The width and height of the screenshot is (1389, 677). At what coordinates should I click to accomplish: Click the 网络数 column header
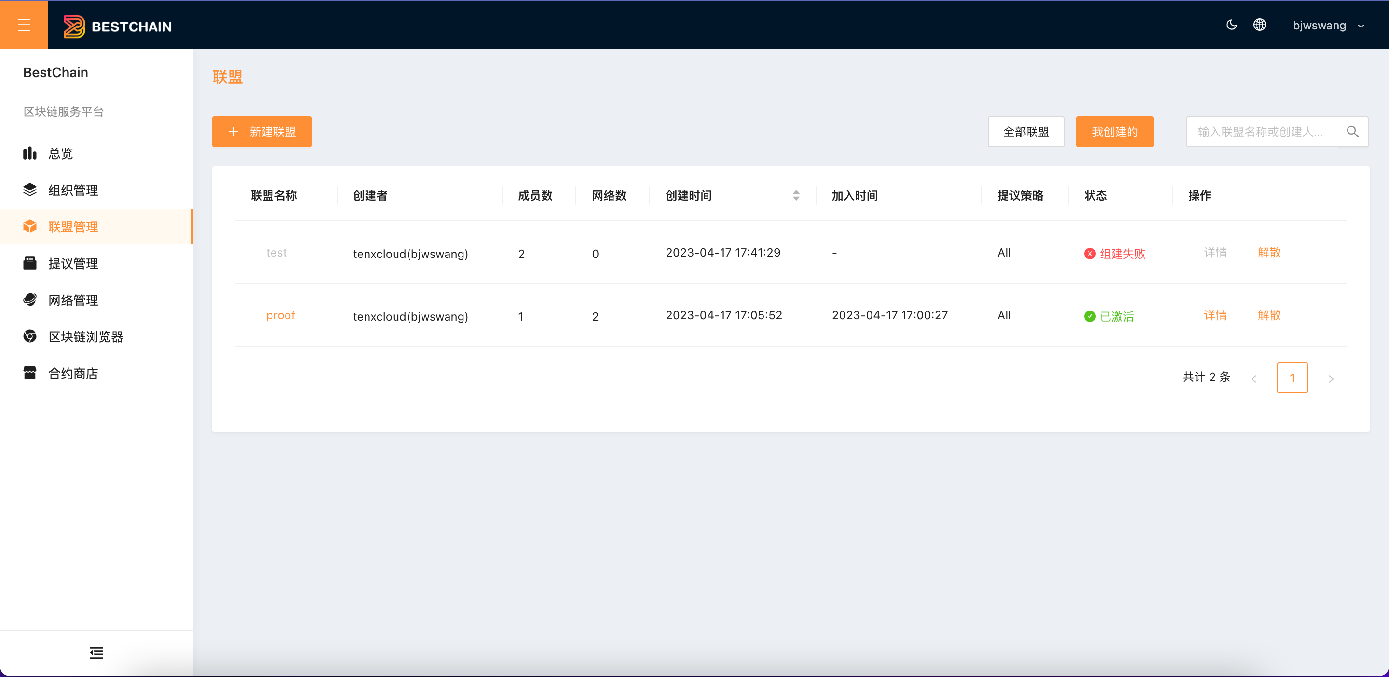click(609, 195)
